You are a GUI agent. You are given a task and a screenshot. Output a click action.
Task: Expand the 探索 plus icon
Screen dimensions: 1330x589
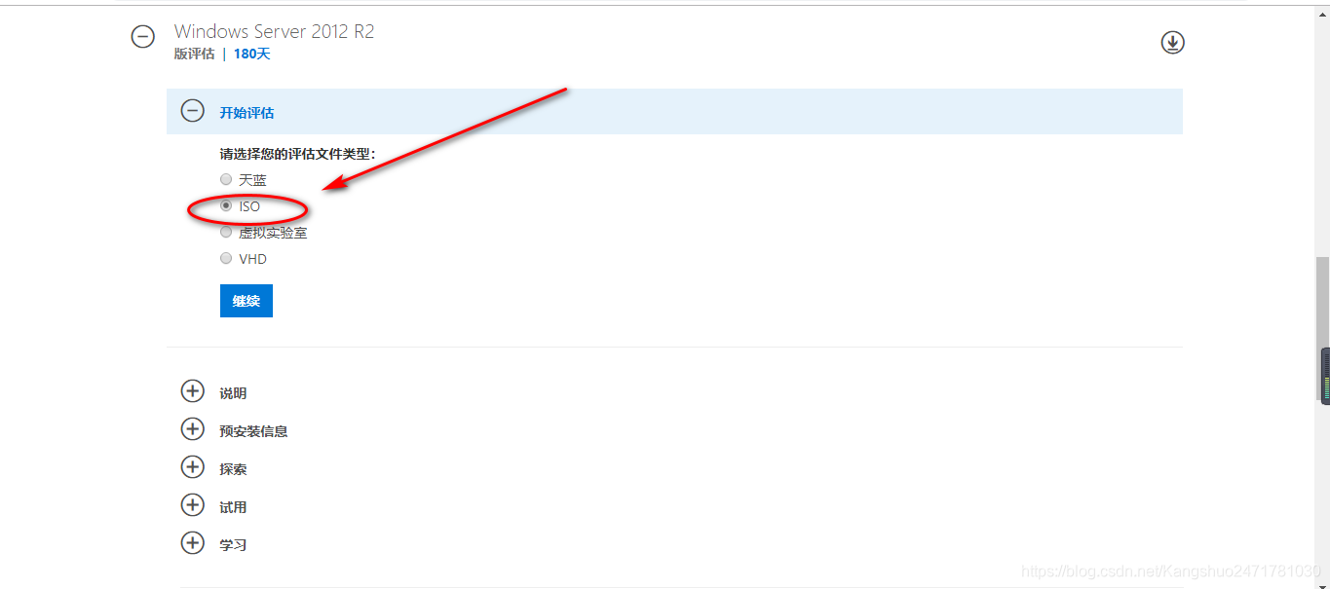point(193,467)
